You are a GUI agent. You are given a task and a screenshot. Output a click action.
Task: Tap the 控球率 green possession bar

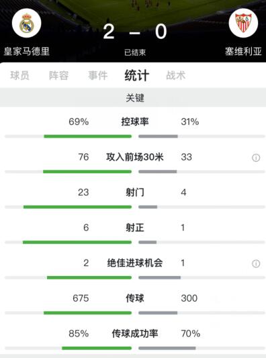(88, 136)
